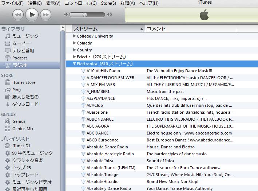Select the A_NUMBER1 stream
Screen dimensions: 258x191
tap(98, 91)
